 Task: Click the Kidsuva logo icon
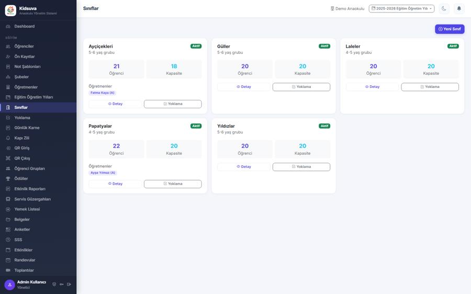10,10
